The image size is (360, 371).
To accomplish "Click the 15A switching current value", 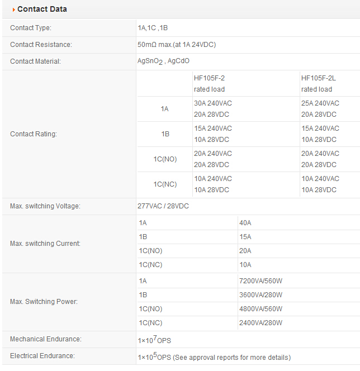I will pyautogui.click(x=245, y=237).
